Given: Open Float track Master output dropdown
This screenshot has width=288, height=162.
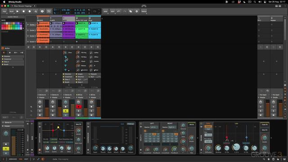Looking at the screenshot, I should [94, 97].
